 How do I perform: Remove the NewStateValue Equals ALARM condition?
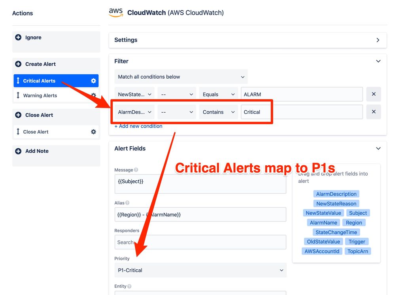tap(374, 94)
